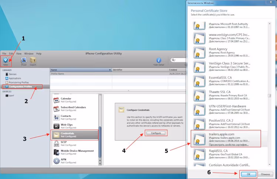Viewport: 277px width, 179px height.
Task: Select the UTN-USERFirst-Hardware certificate icon
Action: (199, 110)
